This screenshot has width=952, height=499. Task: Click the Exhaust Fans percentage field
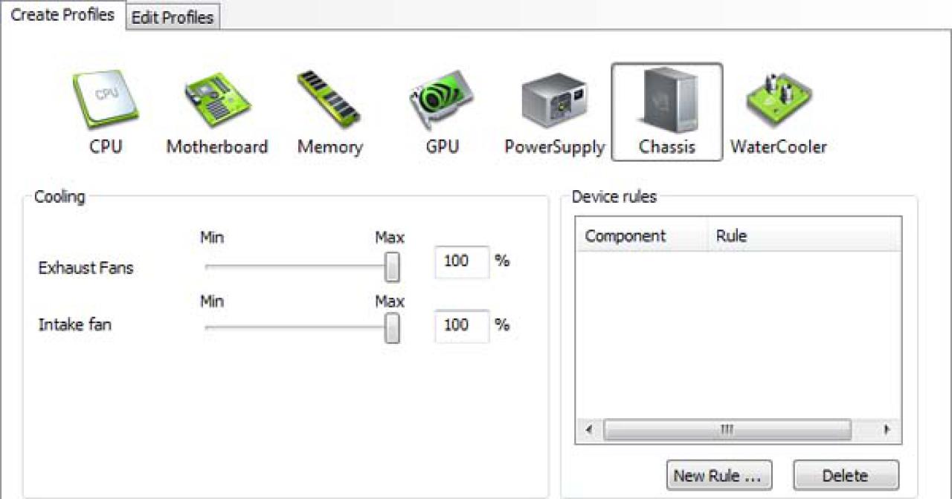(x=462, y=262)
